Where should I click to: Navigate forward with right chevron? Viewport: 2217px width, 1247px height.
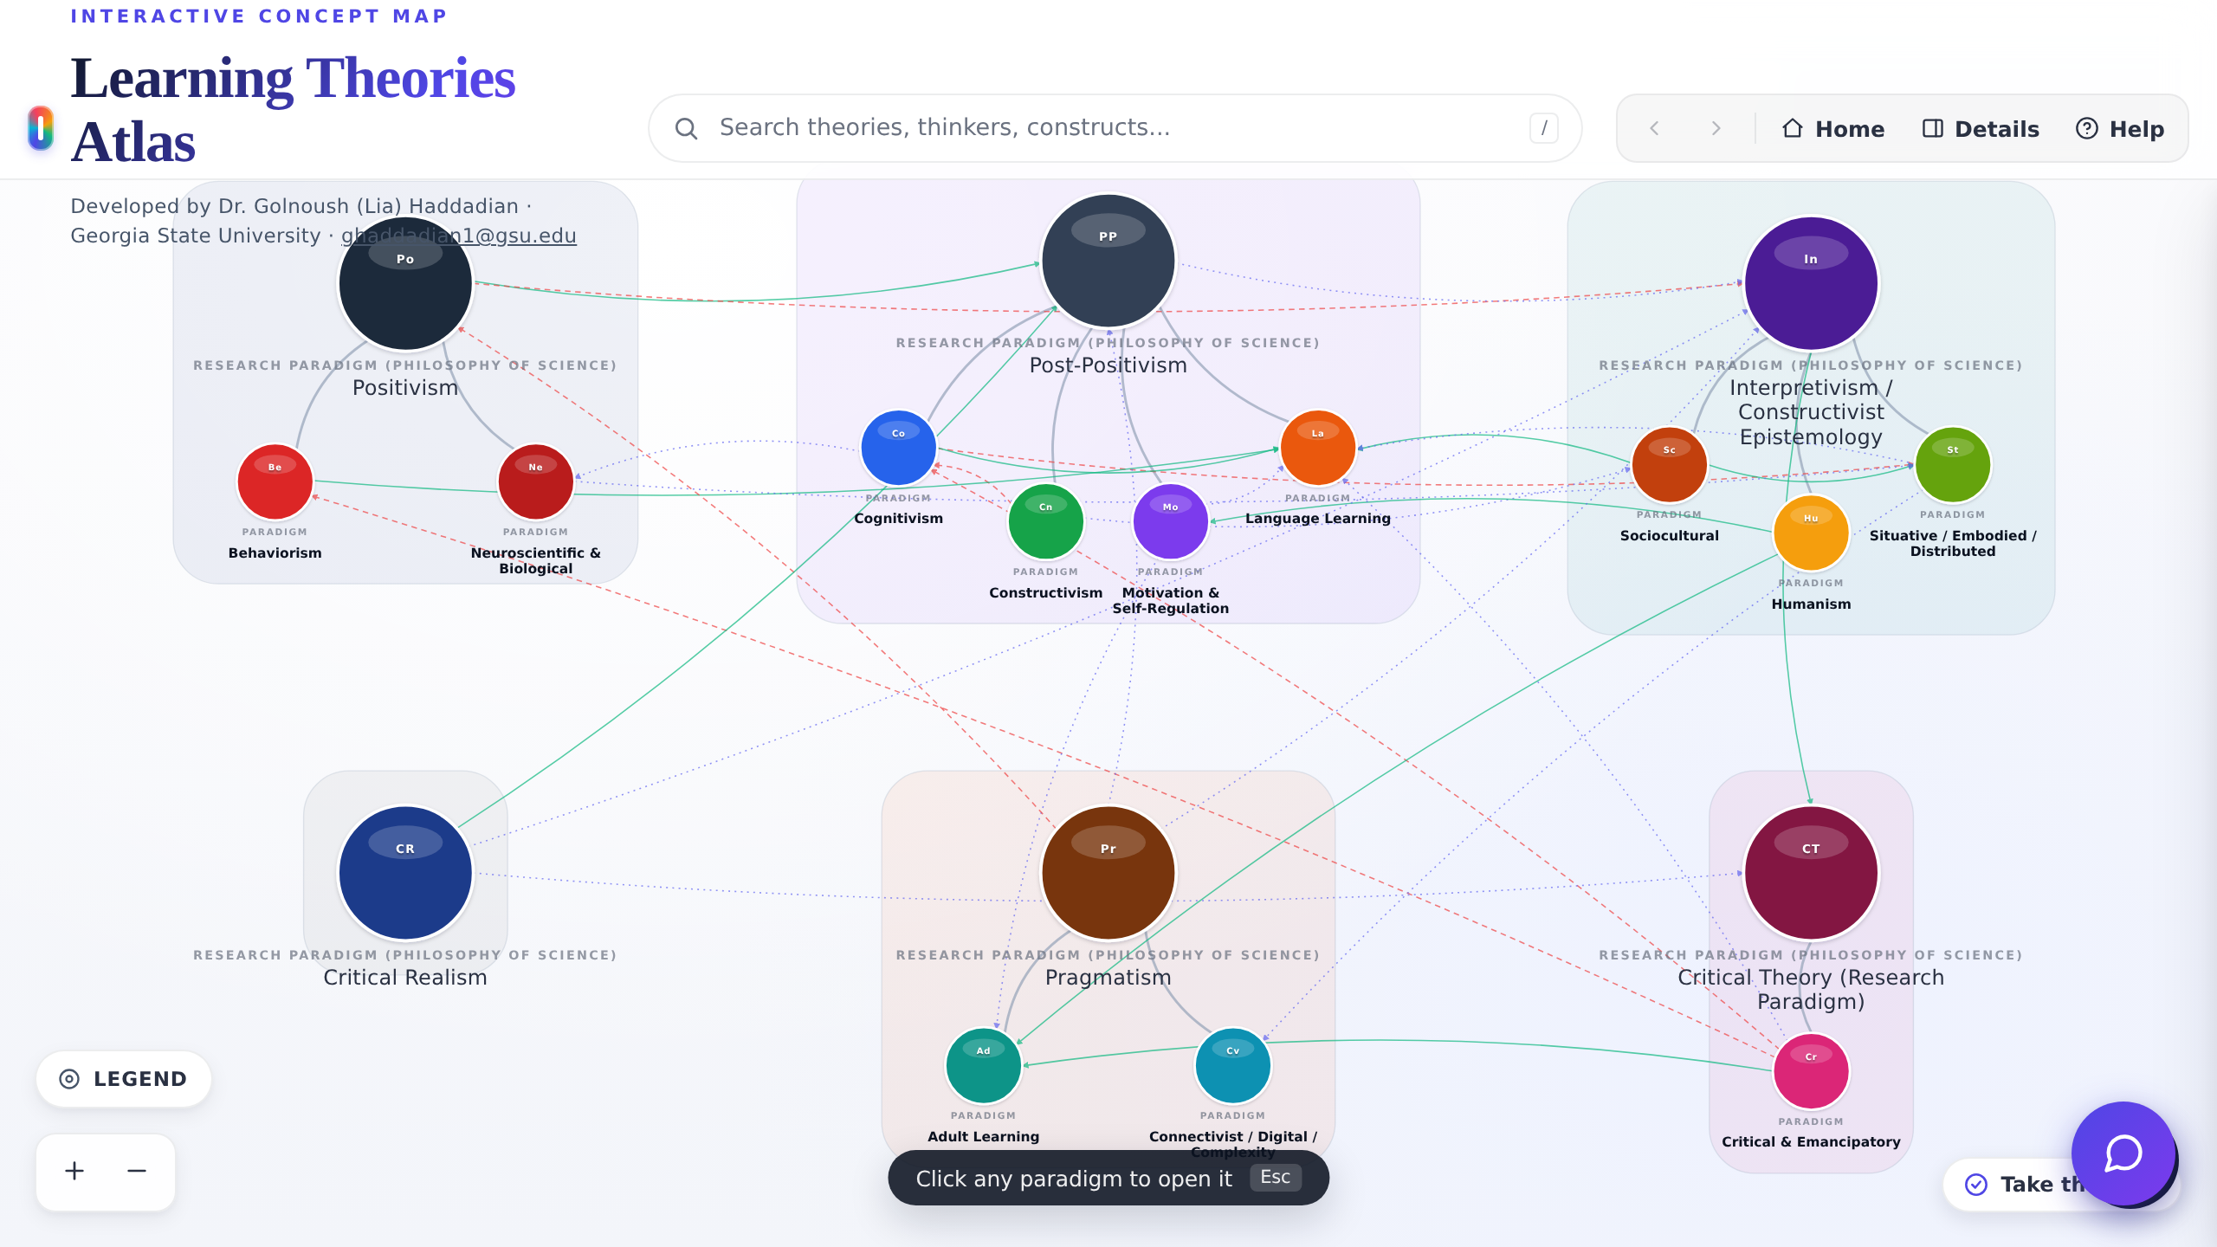(x=1716, y=129)
